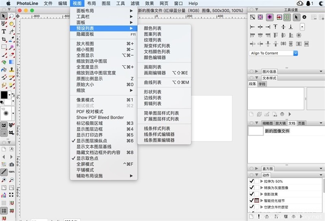The image size is (325, 221).
Task: Click the new document thumbnail in 文档 panel
Action: 256,131
